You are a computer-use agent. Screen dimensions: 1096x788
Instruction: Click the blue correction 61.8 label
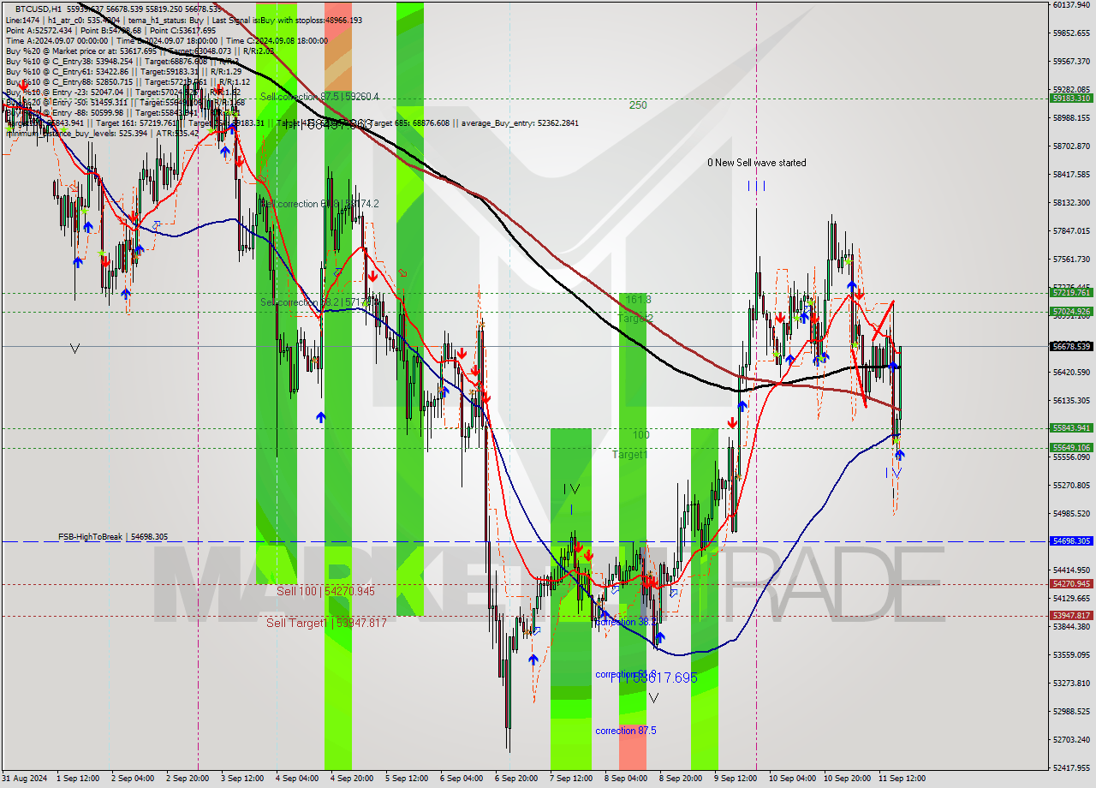click(626, 674)
